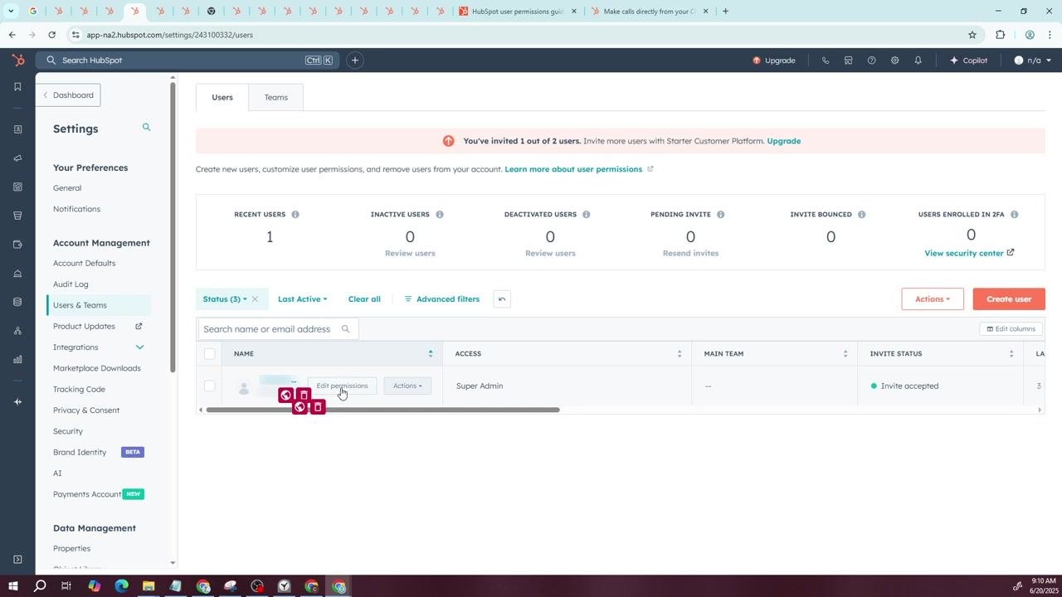Click Edit columns button

coord(1011,329)
